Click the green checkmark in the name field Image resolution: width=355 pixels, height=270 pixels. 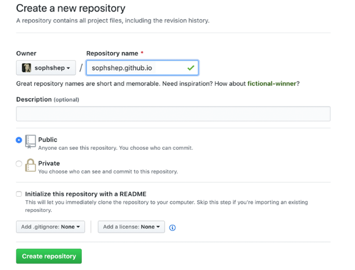pyautogui.click(x=191, y=68)
